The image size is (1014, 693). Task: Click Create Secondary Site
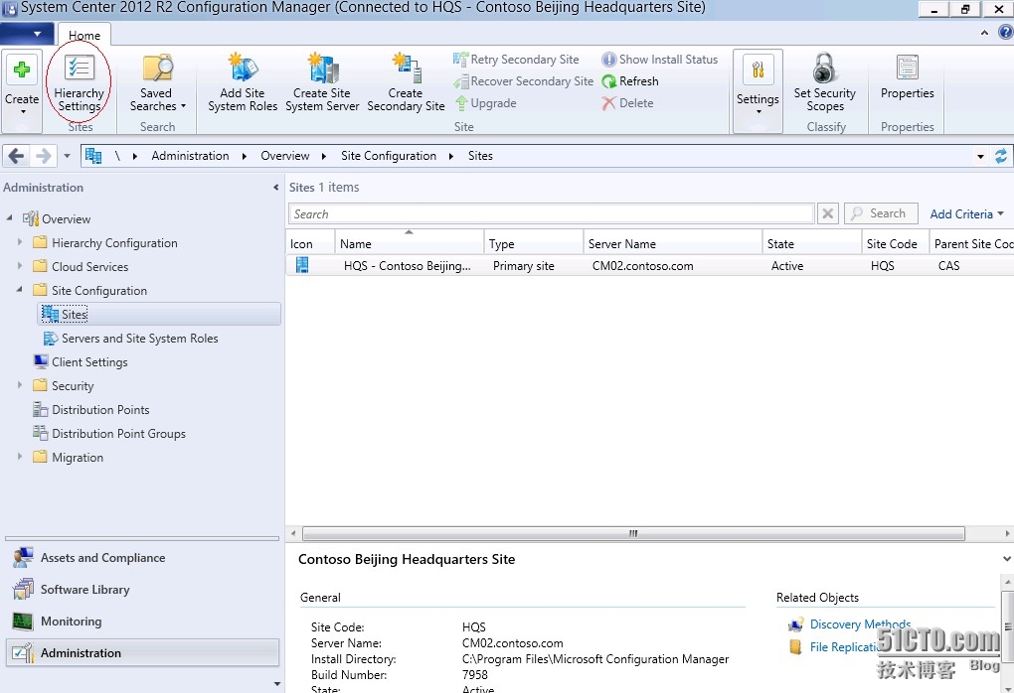point(406,83)
